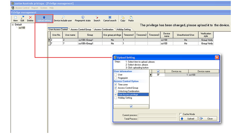Click the Delete red X icon
The image size is (241, 134).
(30, 17)
